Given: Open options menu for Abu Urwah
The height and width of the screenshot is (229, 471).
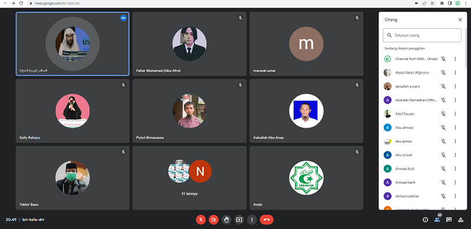Looking at the screenshot, I should point(455,155).
